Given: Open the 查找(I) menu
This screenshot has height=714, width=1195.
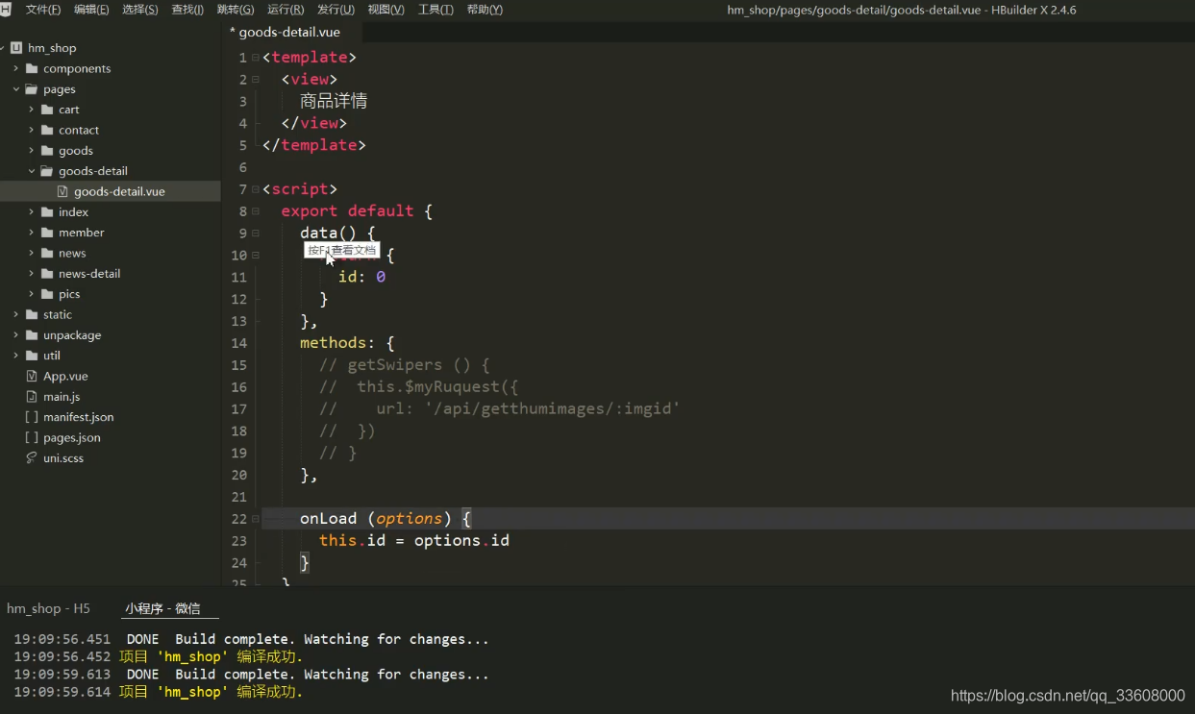Looking at the screenshot, I should (187, 10).
